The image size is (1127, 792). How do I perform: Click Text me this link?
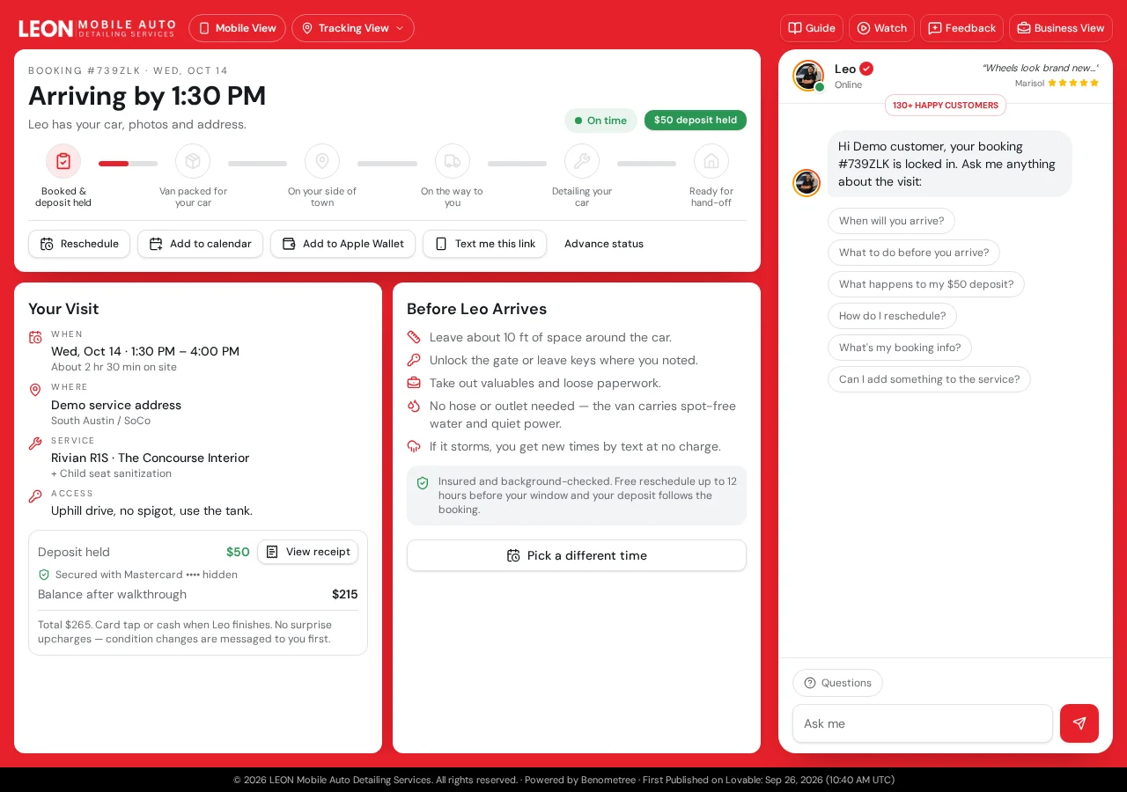484,244
